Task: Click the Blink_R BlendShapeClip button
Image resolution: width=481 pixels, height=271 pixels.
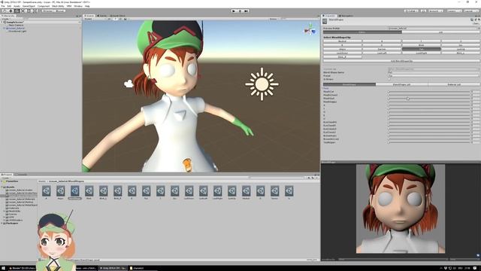Action: tap(342, 57)
